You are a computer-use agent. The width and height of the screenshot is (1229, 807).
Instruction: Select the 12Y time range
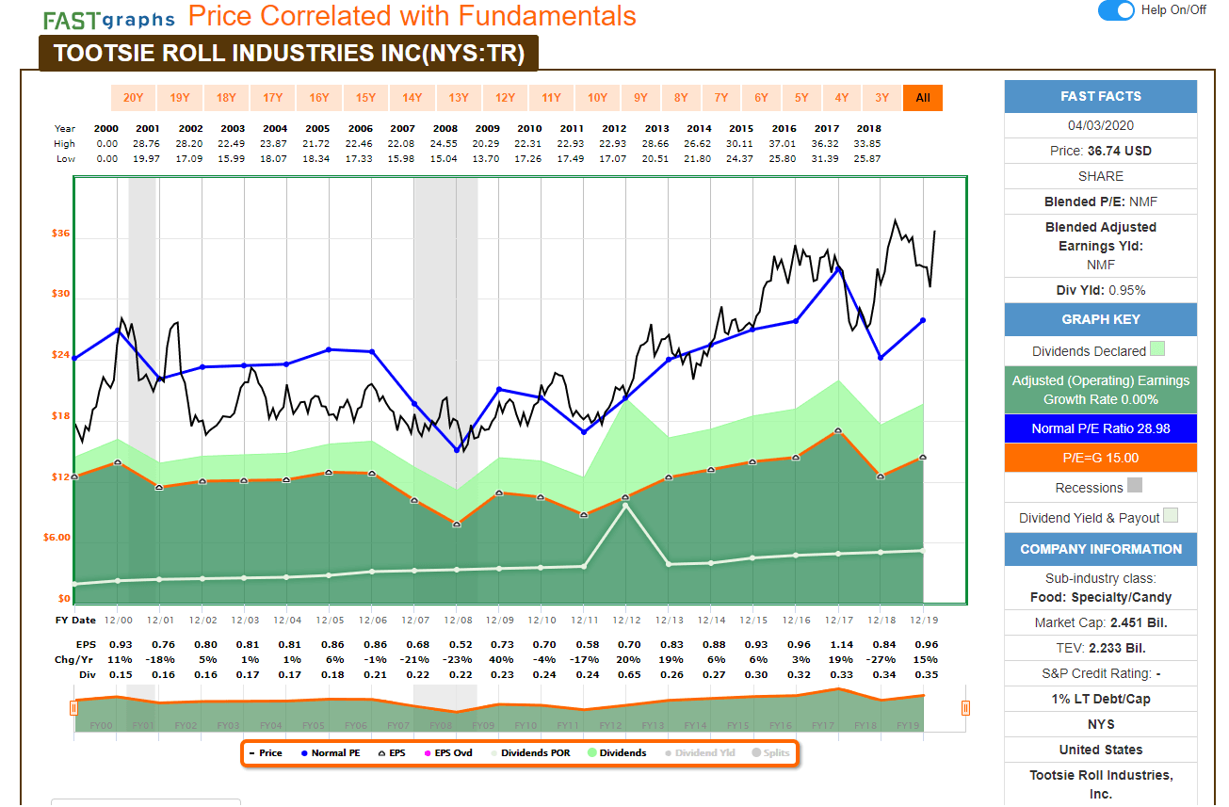tap(505, 98)
